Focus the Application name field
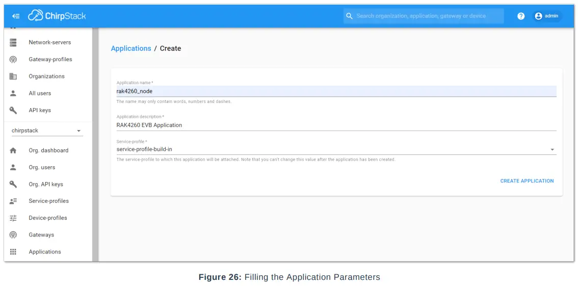Image resolution: width=578 pixels, height=286 pixels. [336, 91]
